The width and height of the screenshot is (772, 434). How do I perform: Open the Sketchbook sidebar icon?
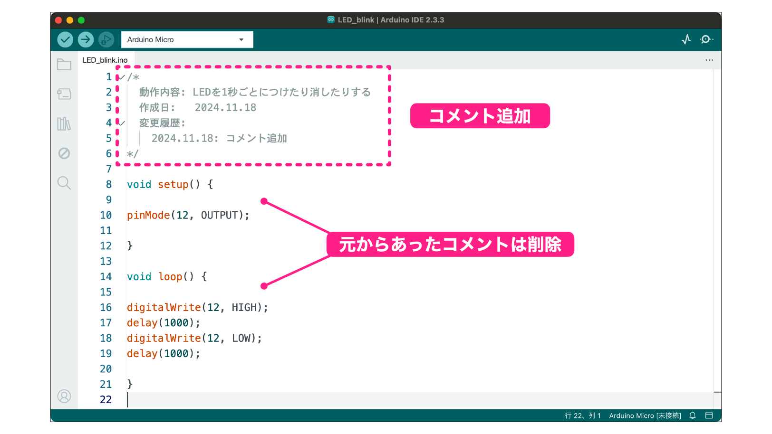tap(64, 64)
